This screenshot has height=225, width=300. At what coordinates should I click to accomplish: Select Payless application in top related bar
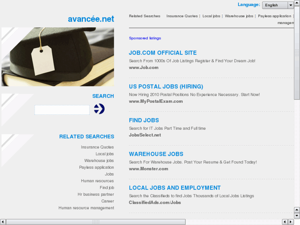coord(274,16)
